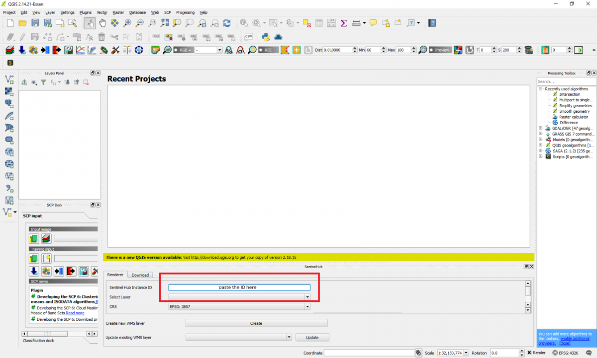This screenshot has height=358, width=597.
Task: Switch to the Download tab
Action: (140, 275)
